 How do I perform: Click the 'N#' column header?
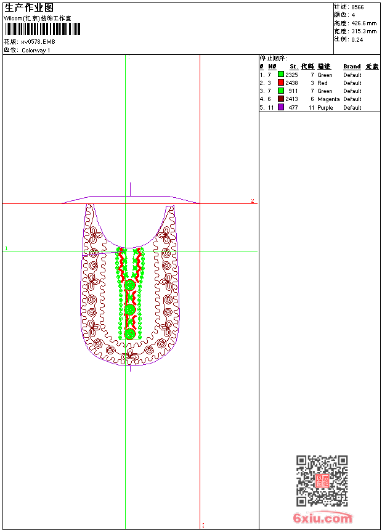(272, 67)
